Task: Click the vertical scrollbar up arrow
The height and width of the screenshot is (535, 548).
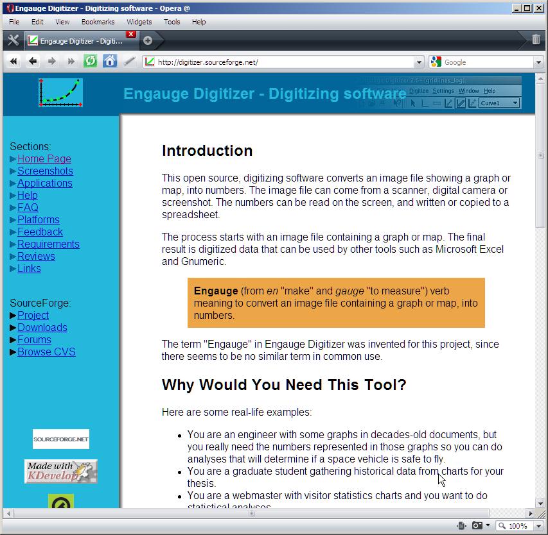Action: 541,78
